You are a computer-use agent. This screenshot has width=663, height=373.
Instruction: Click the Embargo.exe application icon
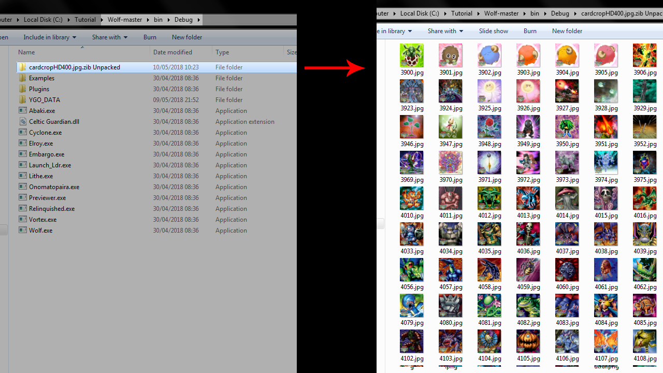click(22, 154)
